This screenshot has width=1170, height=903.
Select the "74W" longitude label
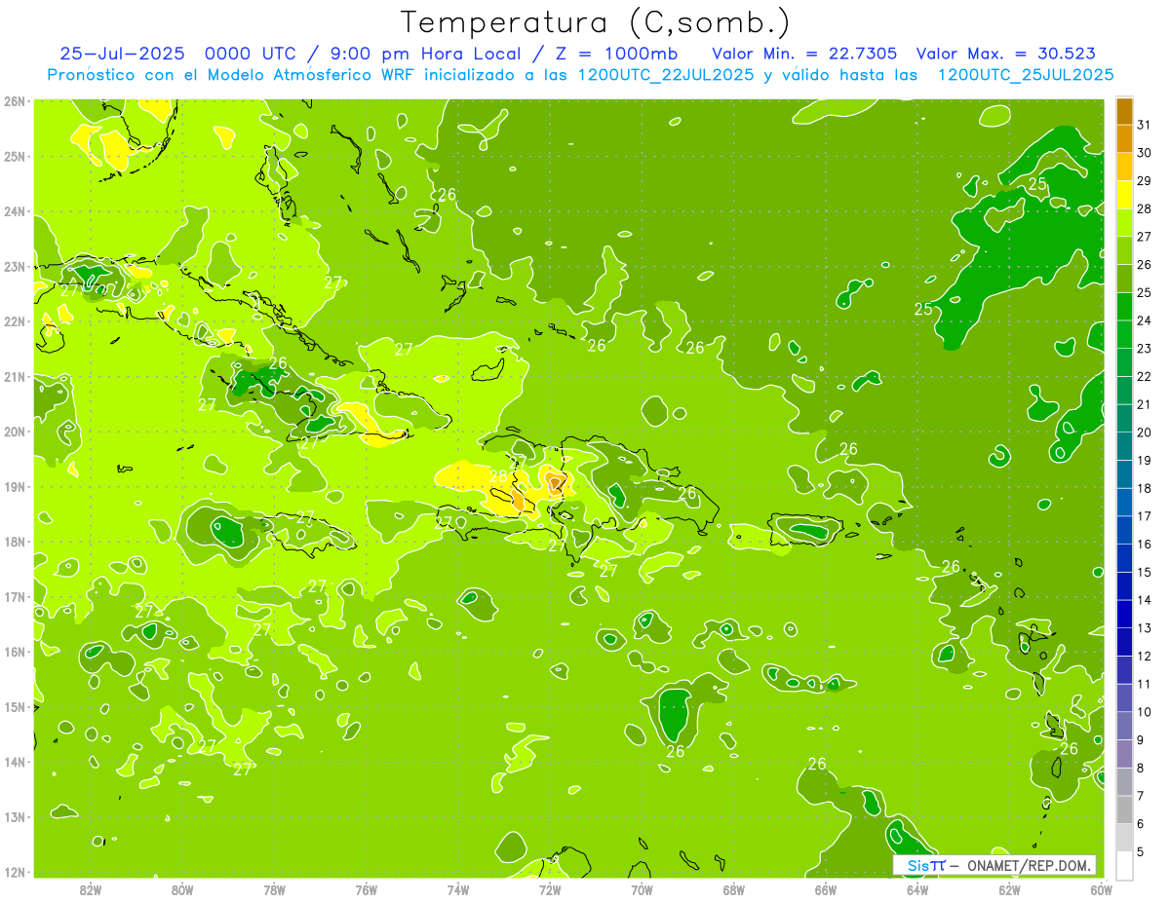458,890
